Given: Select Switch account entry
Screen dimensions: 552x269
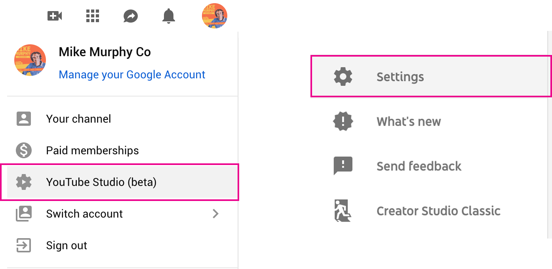Looking at the screenshot, I should (122, 214).
